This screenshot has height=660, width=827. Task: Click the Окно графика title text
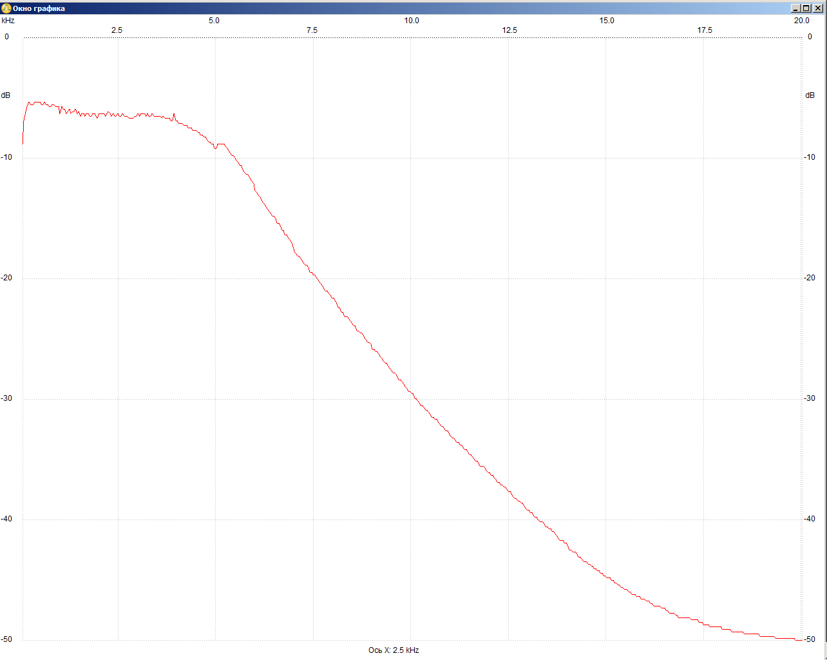click(x=39, y=8)
